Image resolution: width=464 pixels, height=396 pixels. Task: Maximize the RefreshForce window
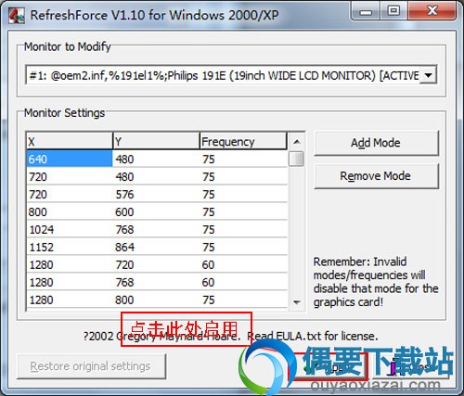click(x=393, y=11)
